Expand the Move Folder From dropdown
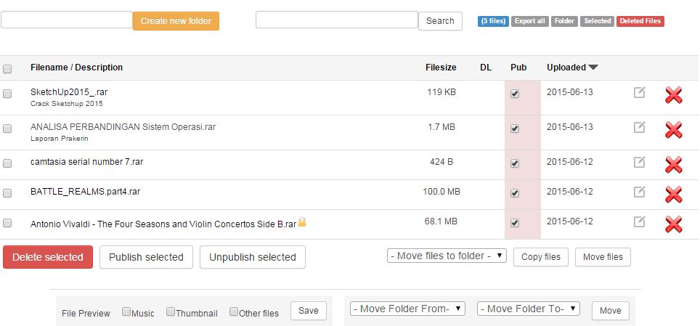Viewport: 700px width, 326px height. pos(407,309)
